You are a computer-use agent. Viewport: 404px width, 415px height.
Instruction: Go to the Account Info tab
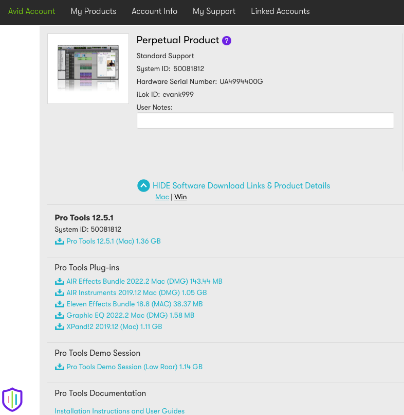[x=155, y=11]
